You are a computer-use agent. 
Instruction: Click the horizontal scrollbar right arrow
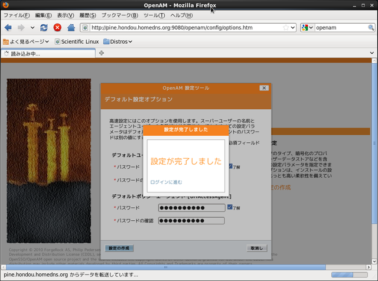tap(369, 267)
